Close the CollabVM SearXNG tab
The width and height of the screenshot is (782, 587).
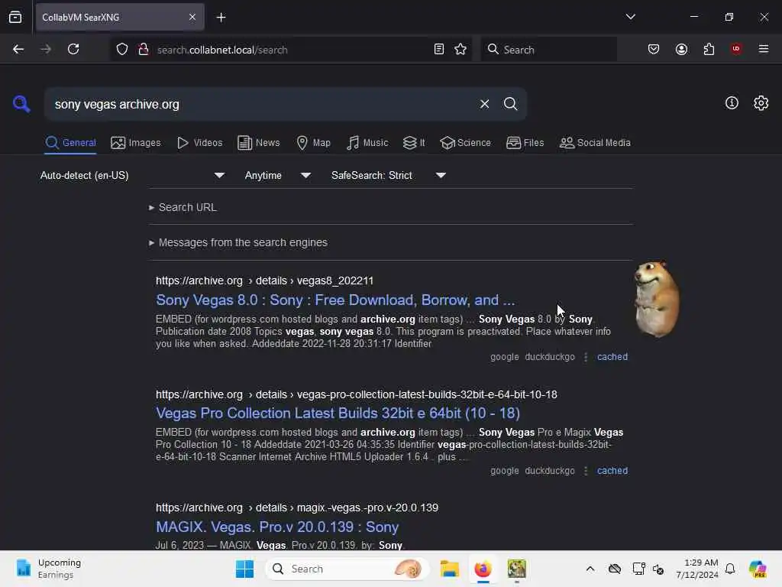click(x=192, y=17)
